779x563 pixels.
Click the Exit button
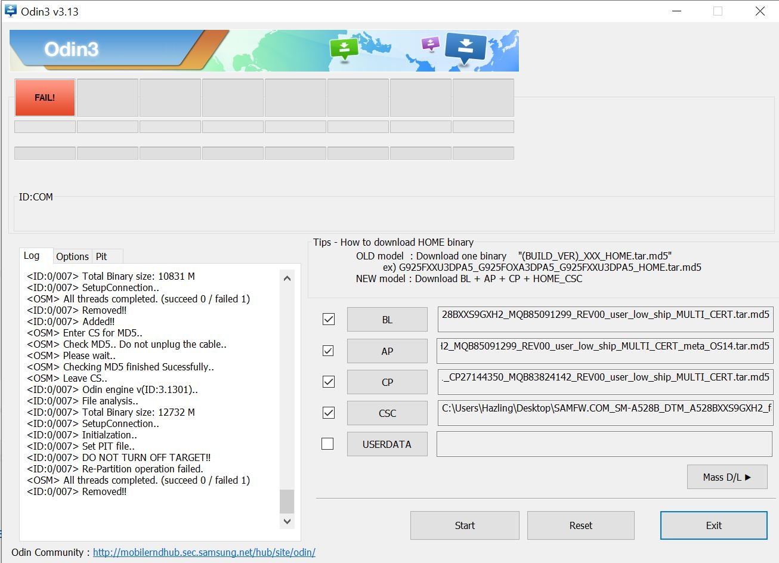[x=713, y=525]
